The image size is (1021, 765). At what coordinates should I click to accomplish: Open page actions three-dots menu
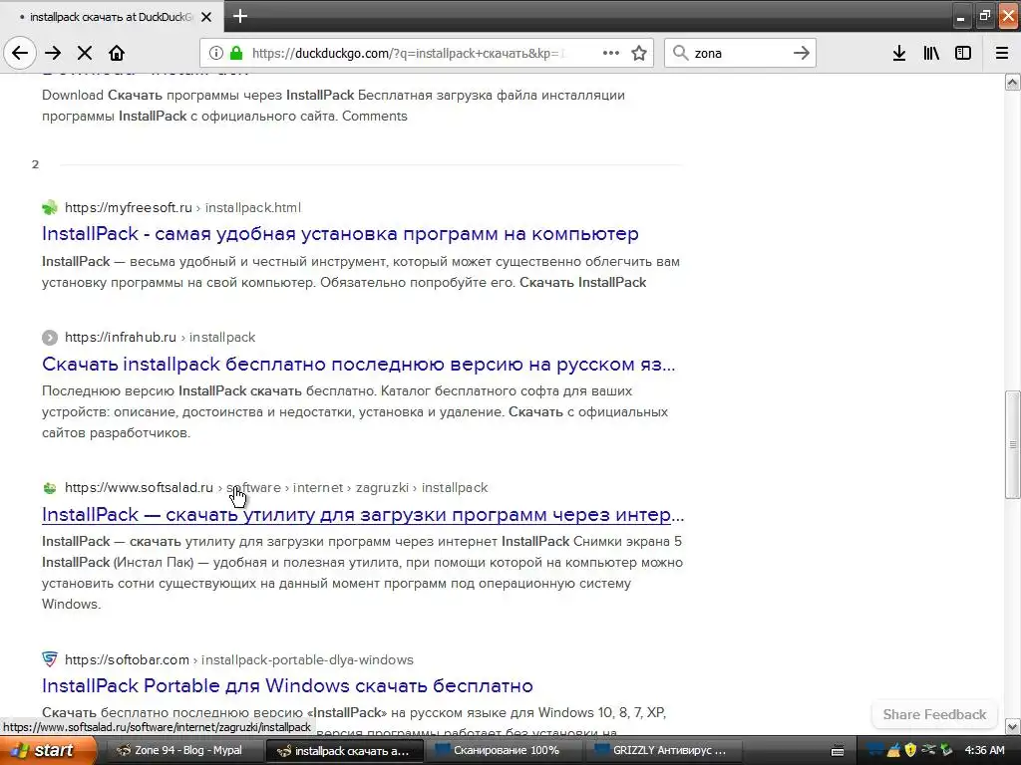[x=611, y=54]
